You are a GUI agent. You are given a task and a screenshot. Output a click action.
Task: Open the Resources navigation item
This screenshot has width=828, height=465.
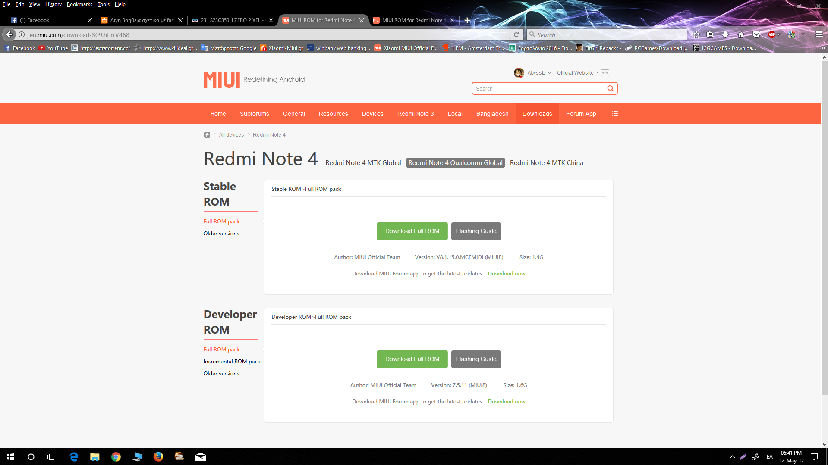tap(334, 114)
